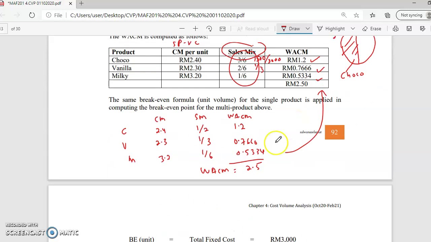
Task: Click the BE (unit) formula label
Action: (141, 239)
